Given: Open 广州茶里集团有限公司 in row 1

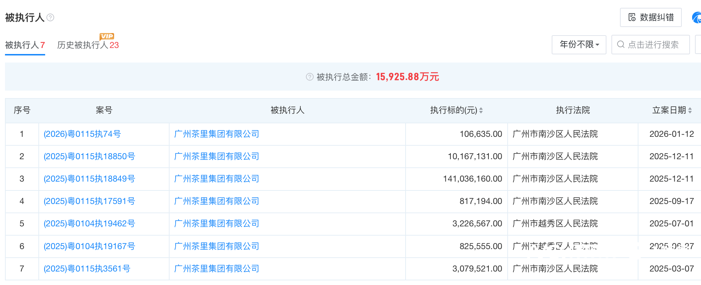Looking at the screenshot, I should point(216,134).
